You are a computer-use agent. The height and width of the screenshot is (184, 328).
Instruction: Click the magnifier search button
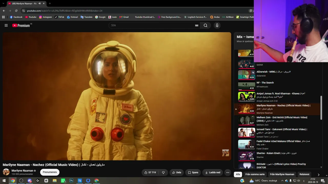[206, 25]
